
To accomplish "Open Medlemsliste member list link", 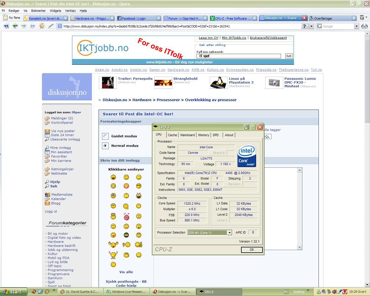I will click(62, 195).
